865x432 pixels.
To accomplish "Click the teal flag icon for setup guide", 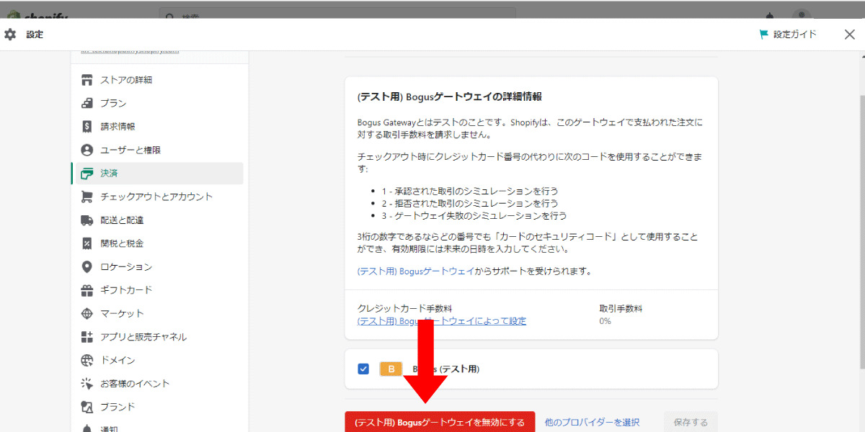I will 763,35.
